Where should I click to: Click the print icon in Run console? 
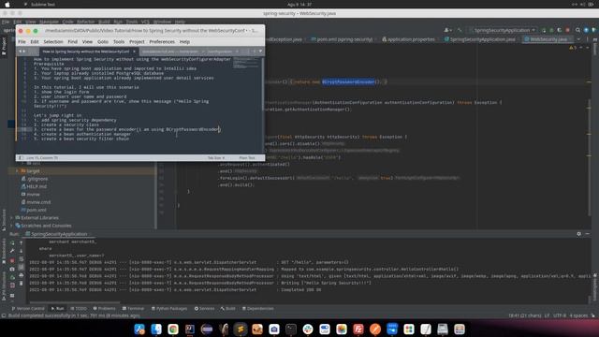tap(21, 275)
